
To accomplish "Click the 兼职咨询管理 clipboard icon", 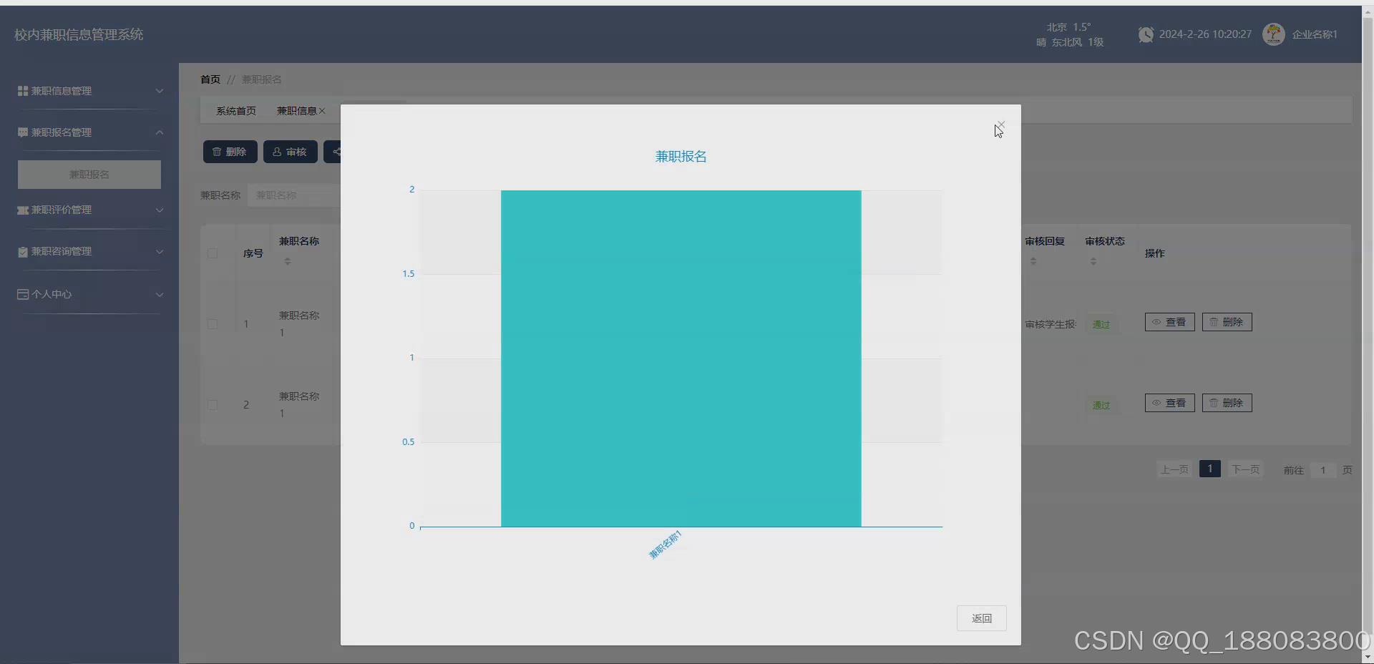I will coord(21,251).
